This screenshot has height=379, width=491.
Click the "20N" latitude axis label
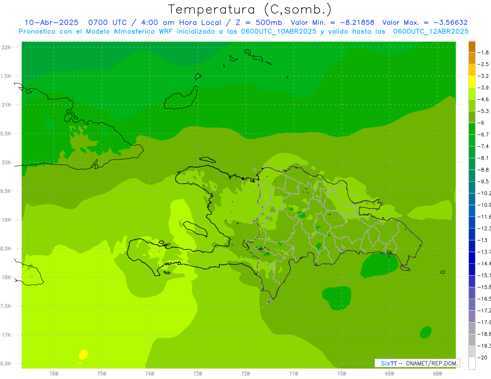[6, 162]
